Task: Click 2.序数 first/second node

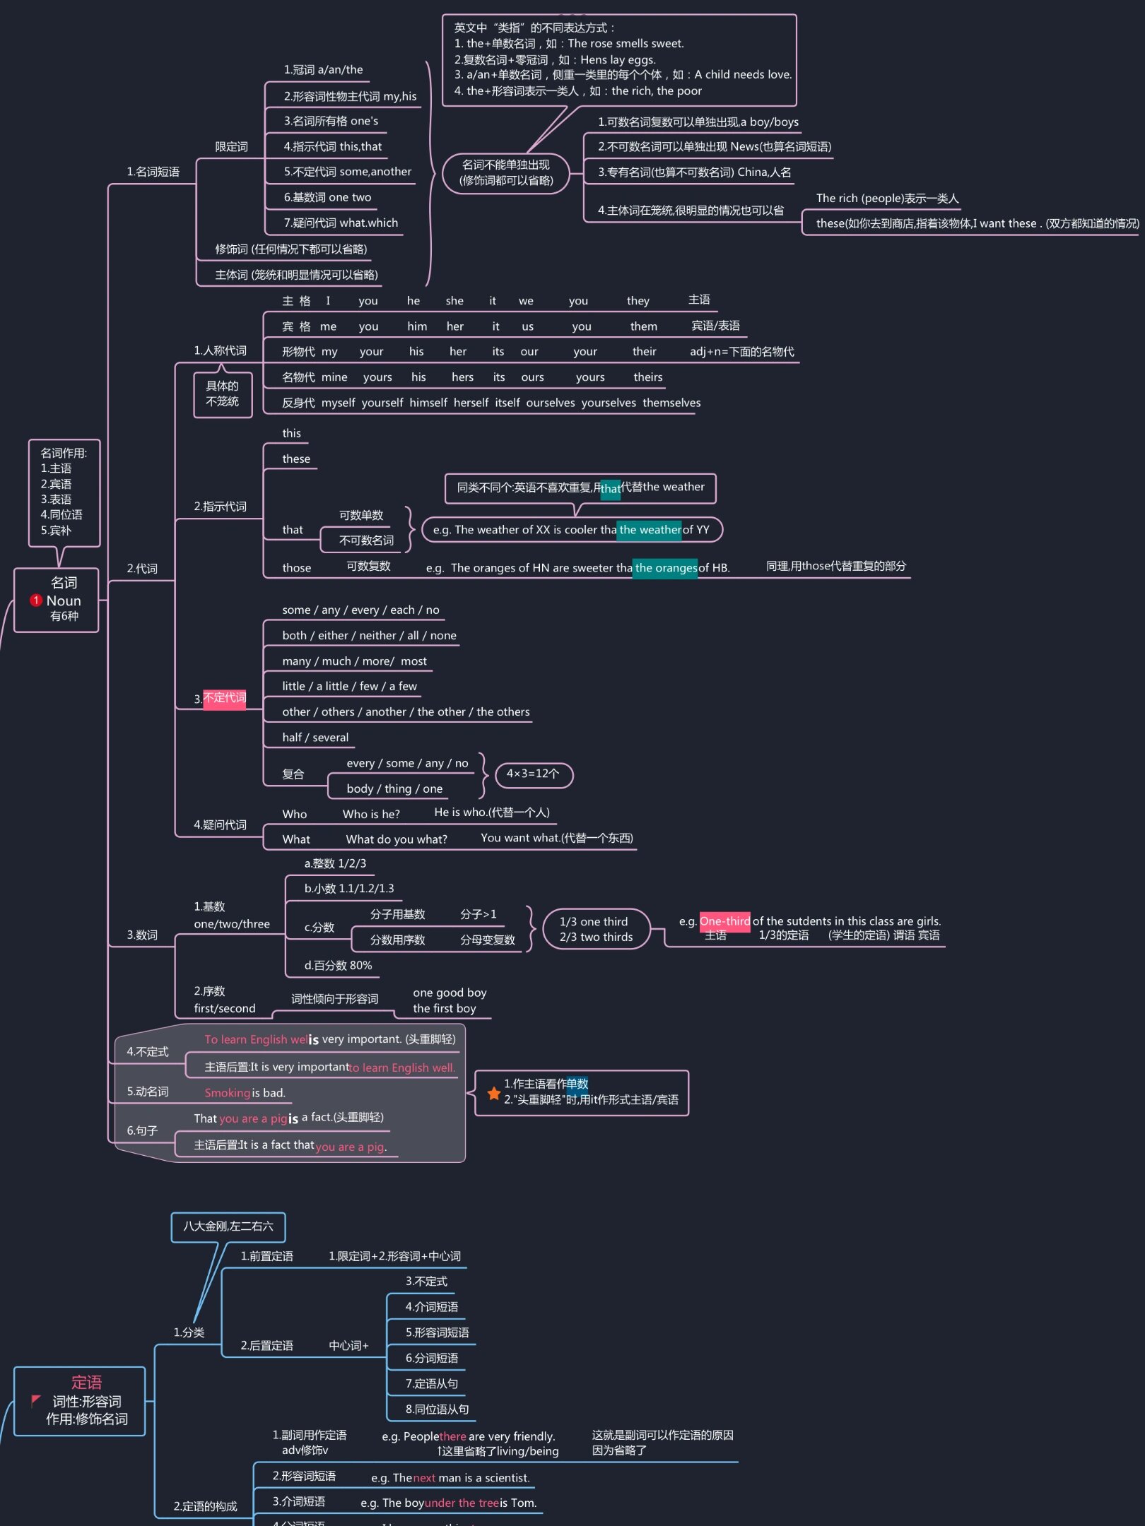Action: pyautogui.click(x=225, y=1000)
